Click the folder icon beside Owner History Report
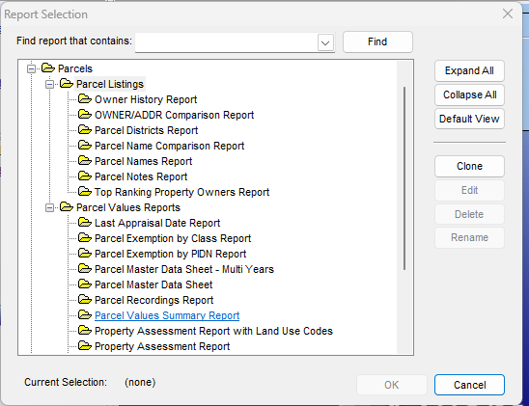This screenshot has width=529, height=406. [x=85, y=99]
